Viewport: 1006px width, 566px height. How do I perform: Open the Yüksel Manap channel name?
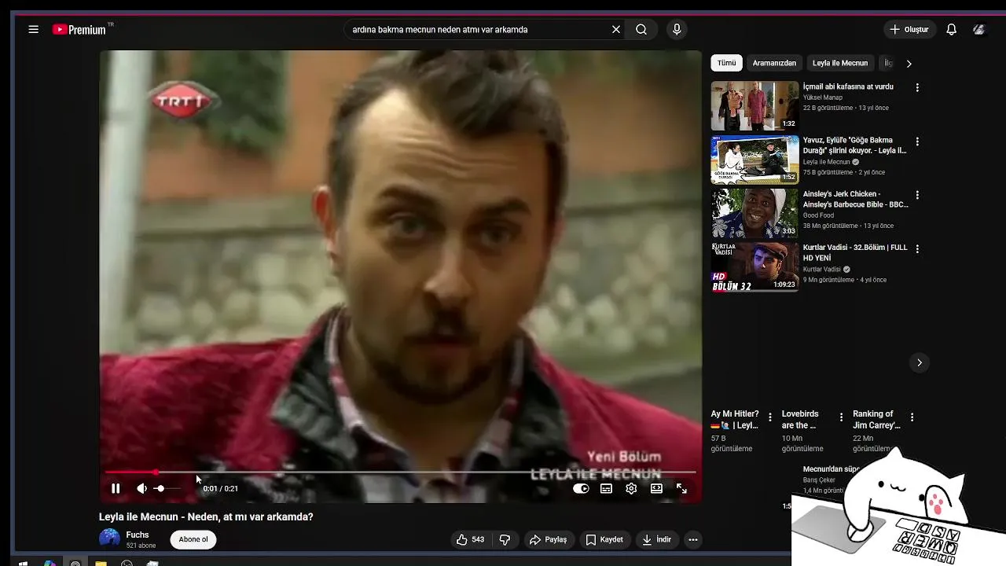823,97
